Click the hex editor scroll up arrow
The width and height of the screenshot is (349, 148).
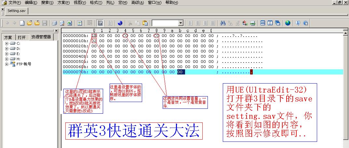345,33
